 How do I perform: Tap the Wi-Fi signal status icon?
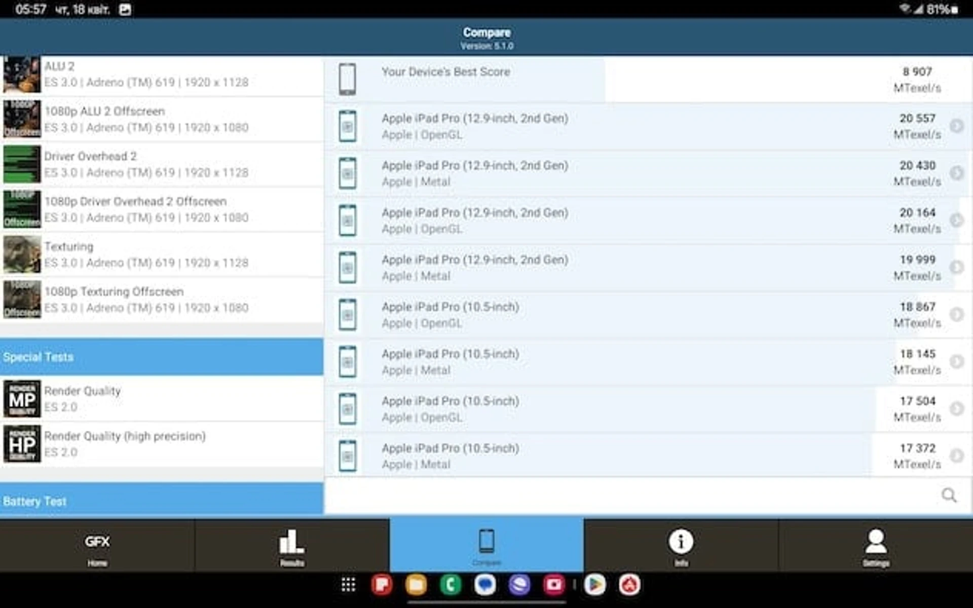coord(905,9)
